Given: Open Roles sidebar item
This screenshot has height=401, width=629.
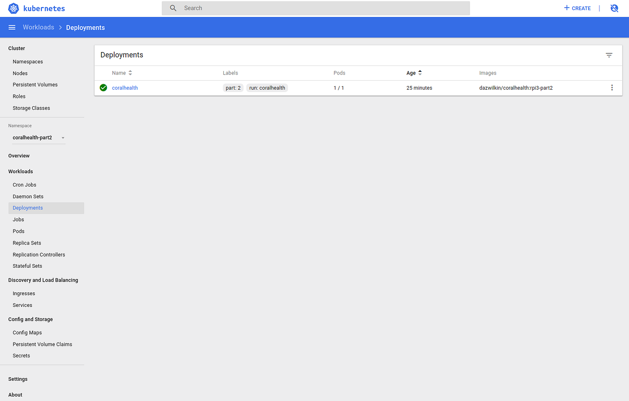Looking at the screenshot, I should click(19, 96).
